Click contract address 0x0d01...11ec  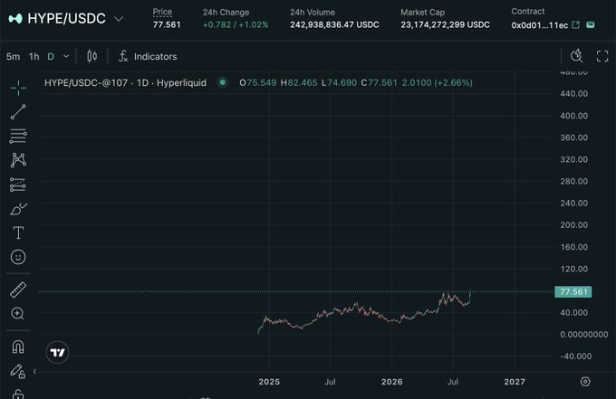[x=539, y=25]
